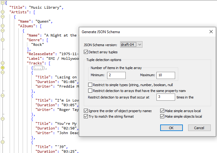Collapse the Genre array node
The image size is (217, 153).
click(2, 40)
